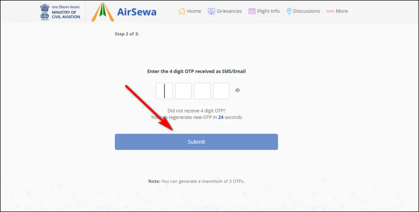The height and width of the screenshot is (212, 419).
Task: Click the Flight Info list icon
Action: [x=252, y=11]
